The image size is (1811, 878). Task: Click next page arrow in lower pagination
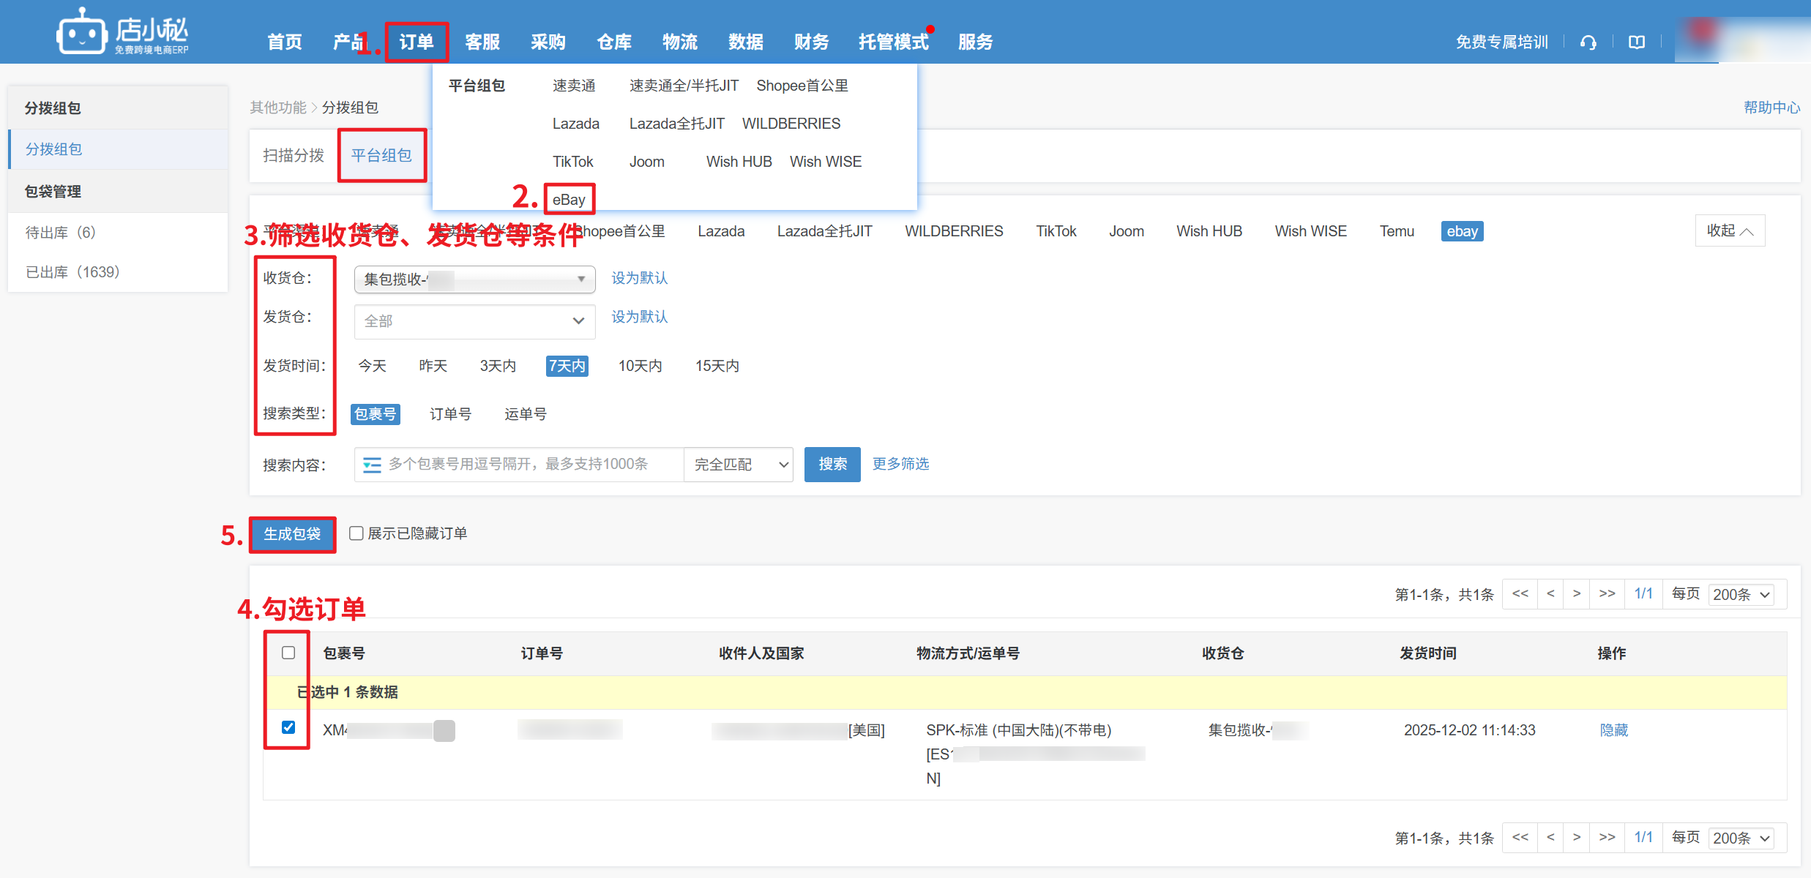[1577, 837]
